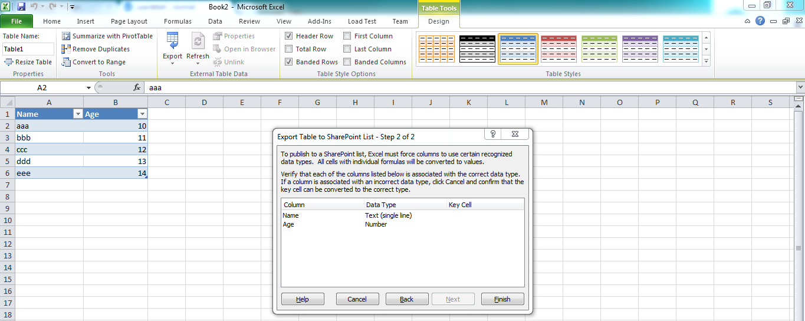Switch to the Team tab
Viewport: 805px width, 321px height.
pyautogui.click(x=400, y=21)
